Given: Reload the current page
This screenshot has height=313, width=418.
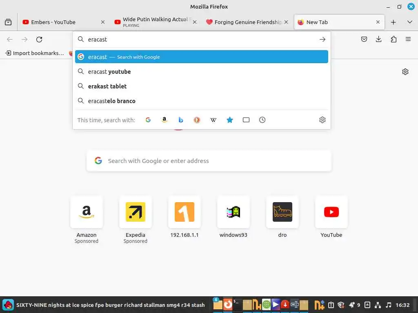Looking at the screenshot, I should coord(39,40).
